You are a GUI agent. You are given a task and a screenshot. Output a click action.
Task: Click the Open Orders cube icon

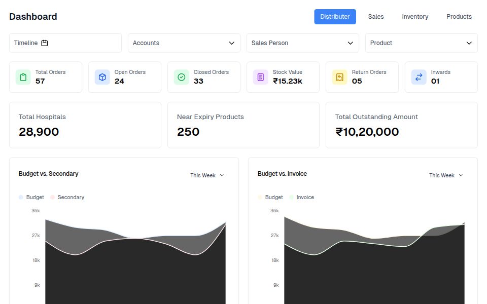(x=102, y=77)
